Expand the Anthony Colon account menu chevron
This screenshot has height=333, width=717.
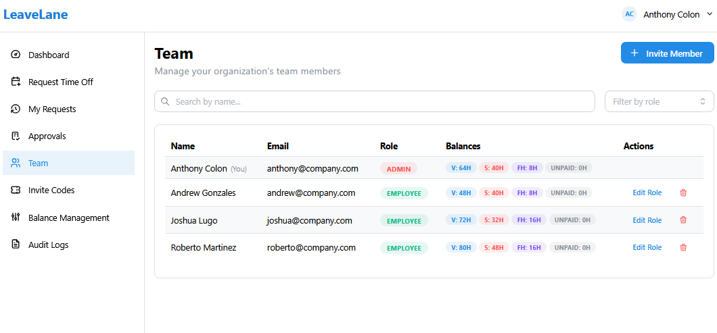pyautogui.click(x=710, y=14)
